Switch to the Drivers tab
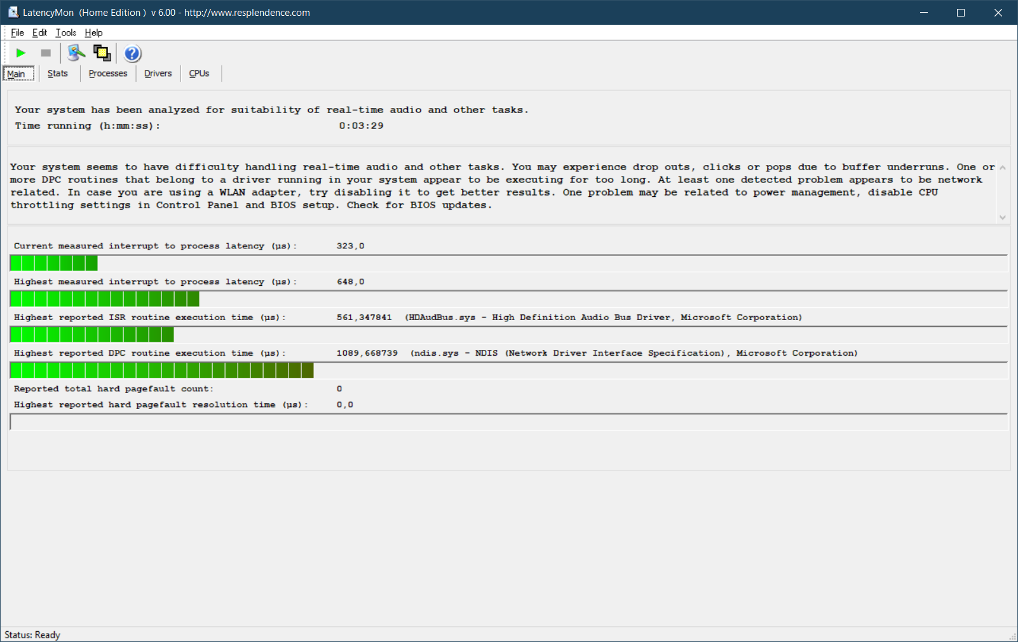 pyautogui.click(x=158, y=74)
